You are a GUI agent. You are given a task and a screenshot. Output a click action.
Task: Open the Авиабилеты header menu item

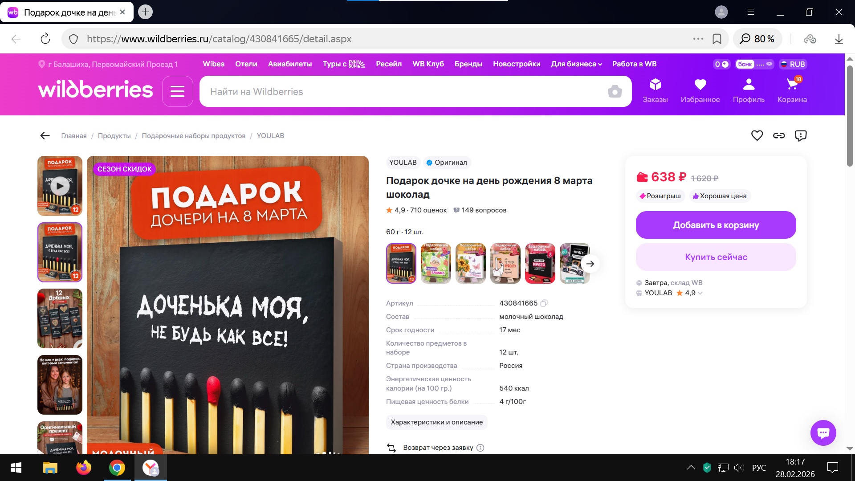289,64
